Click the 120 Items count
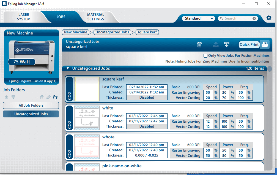This screenshot has height=175, width=277. click(255, 68)
